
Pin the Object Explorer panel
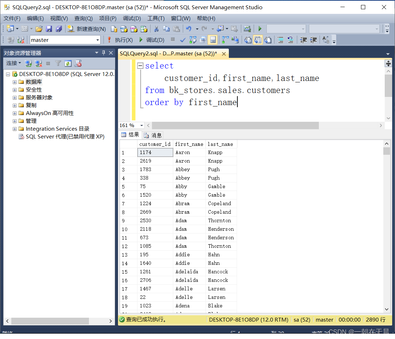click(x=103, y=53)
